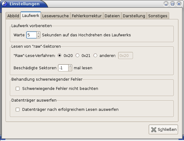Enable 'Schwerwiegende Fehler nicht beachten'
The image size is (184, 141).
tap(18, 89)
